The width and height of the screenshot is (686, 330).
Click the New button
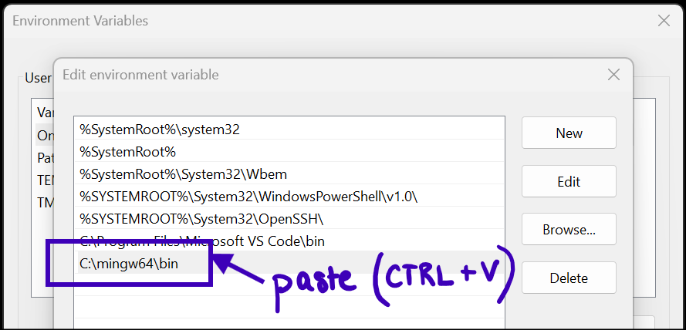point(569,133)
